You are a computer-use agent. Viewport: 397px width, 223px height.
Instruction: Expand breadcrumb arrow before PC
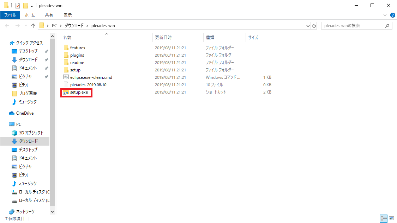point(48,26)
